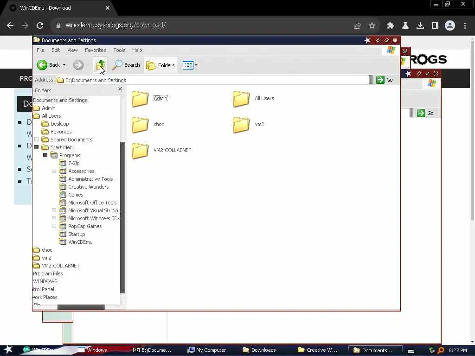
Task: Select Program Files in the tree
Action: [48, 273]
